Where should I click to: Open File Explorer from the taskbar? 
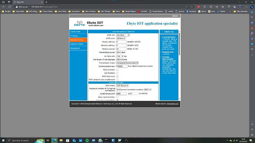(61, 140)
